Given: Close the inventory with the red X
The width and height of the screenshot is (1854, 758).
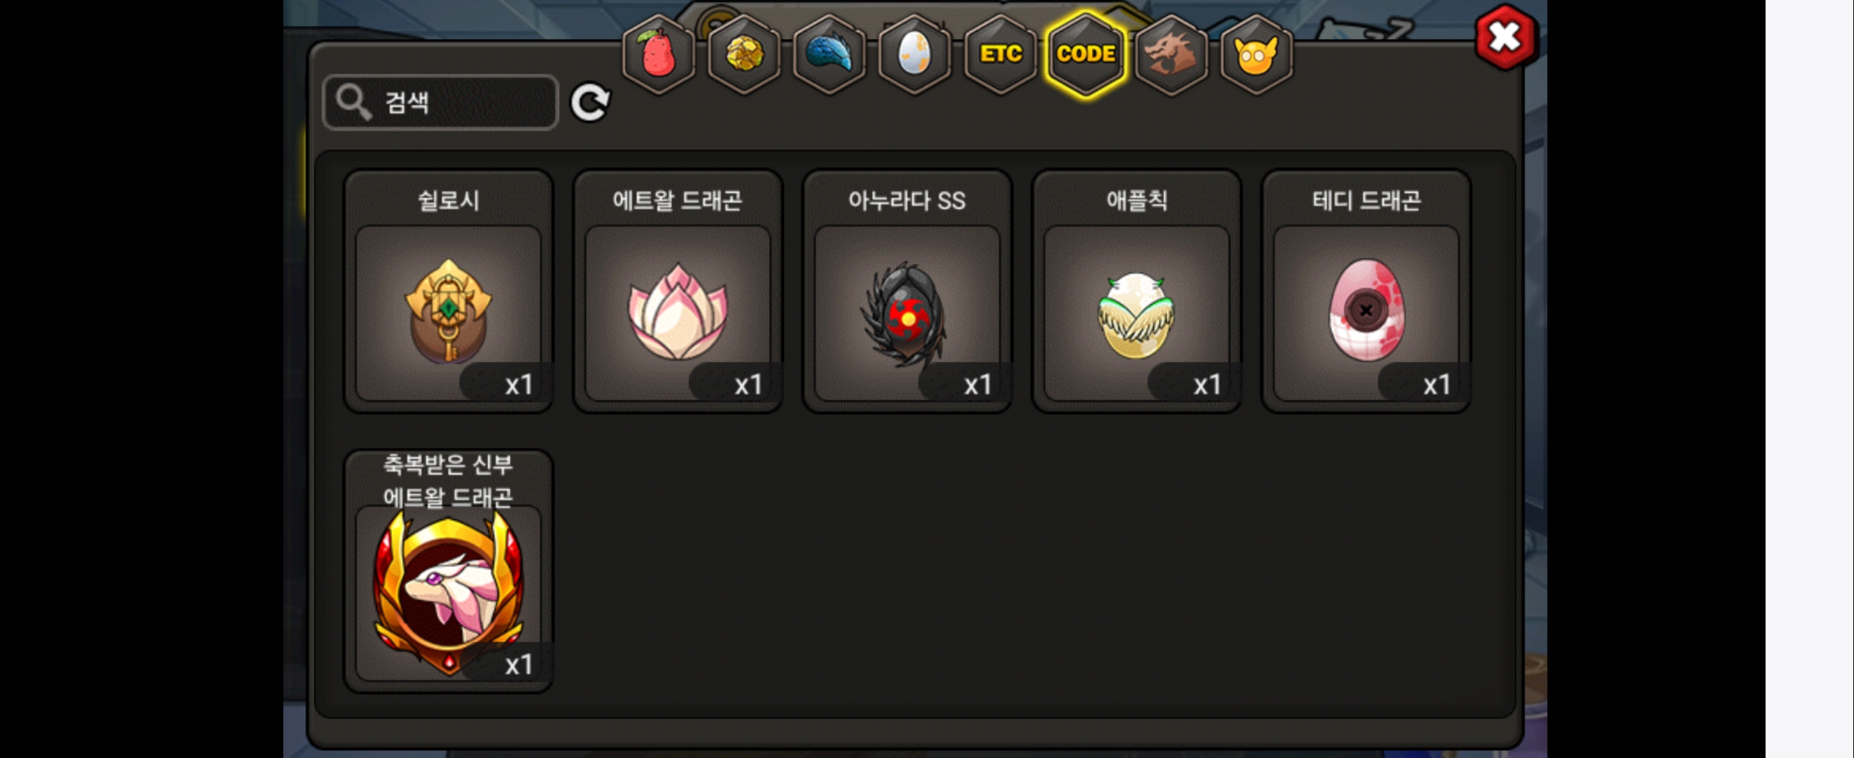Looking at the screenshot, I should point(1505,37).
